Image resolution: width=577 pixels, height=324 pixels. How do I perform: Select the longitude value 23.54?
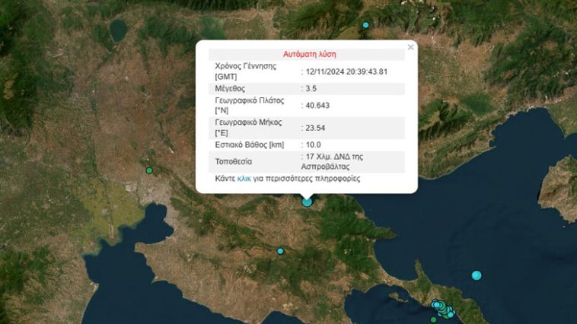[316, 125]
